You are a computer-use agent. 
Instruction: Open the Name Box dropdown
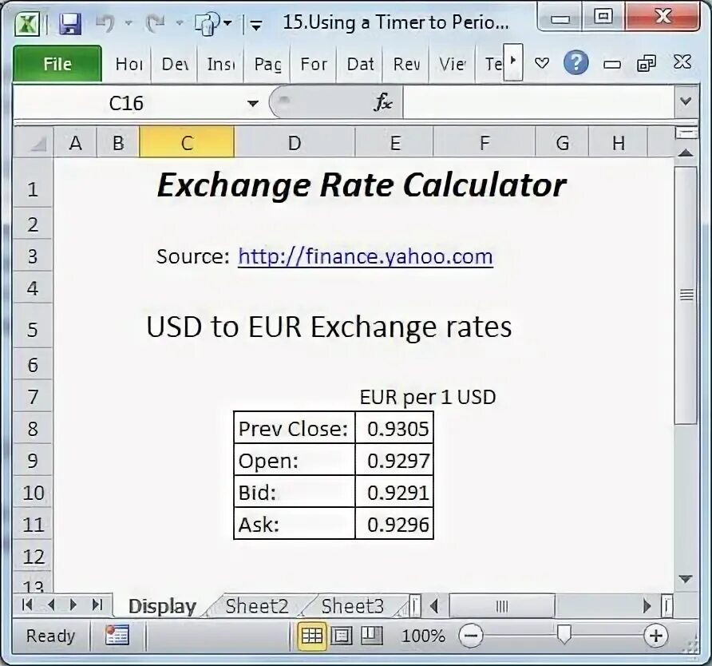coord(251,103)
